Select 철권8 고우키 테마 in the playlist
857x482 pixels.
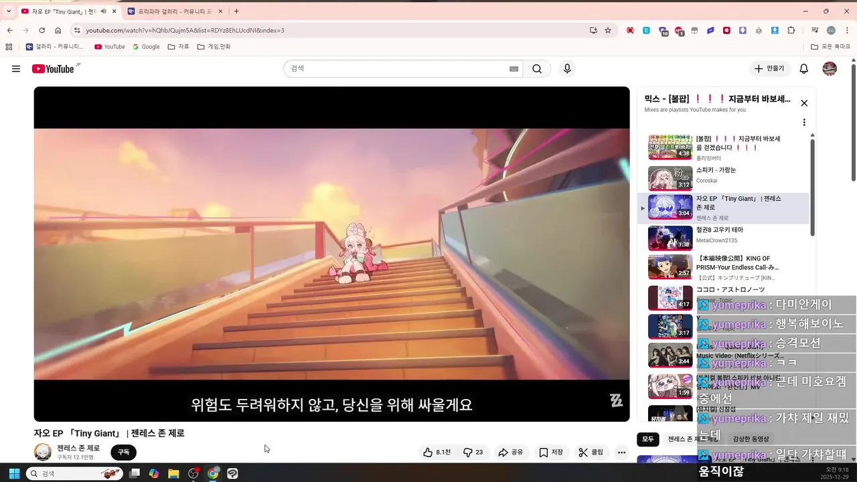pyautogui.click(x=723, y=238)
